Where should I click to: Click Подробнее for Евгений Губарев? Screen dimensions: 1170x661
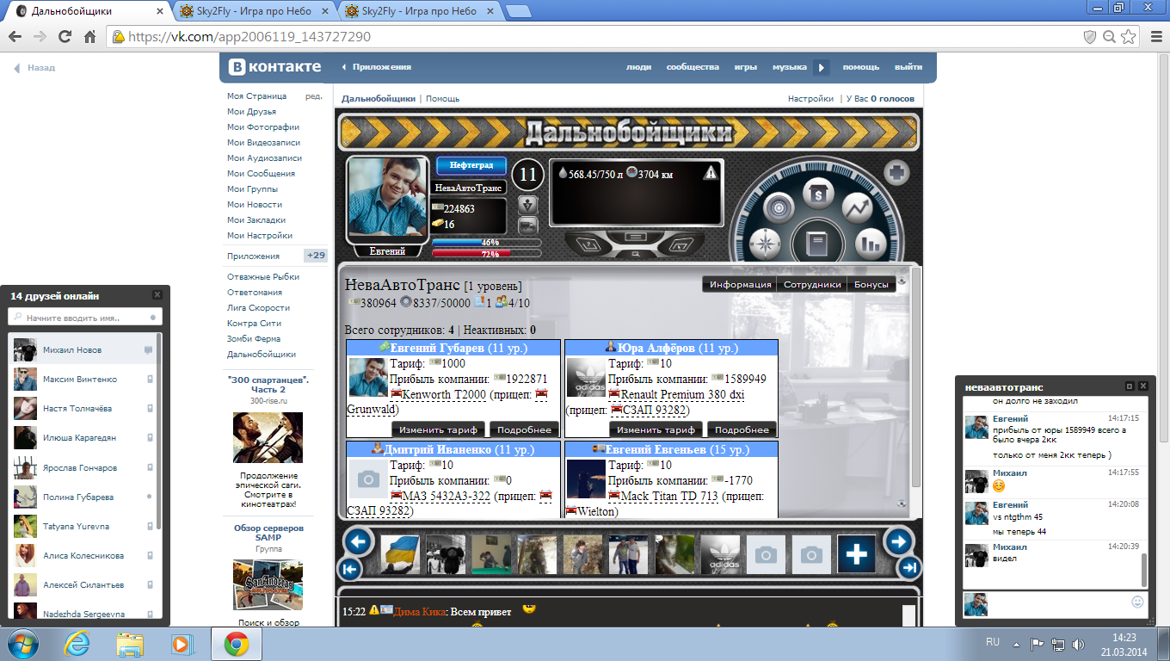pyautogui.click(x=525, y=429)
